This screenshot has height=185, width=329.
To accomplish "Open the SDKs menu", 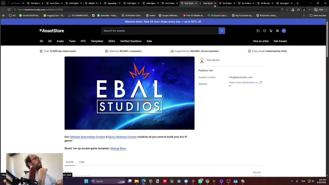I will pos(112,41).
